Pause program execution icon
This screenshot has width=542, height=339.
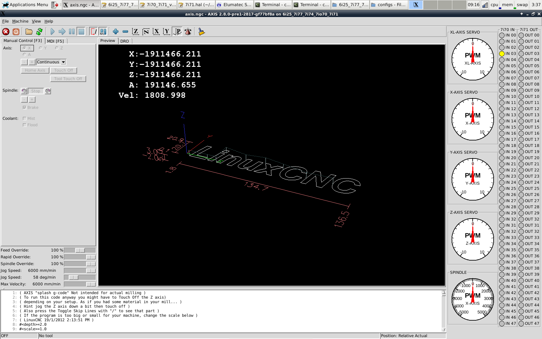click(72, 32)
